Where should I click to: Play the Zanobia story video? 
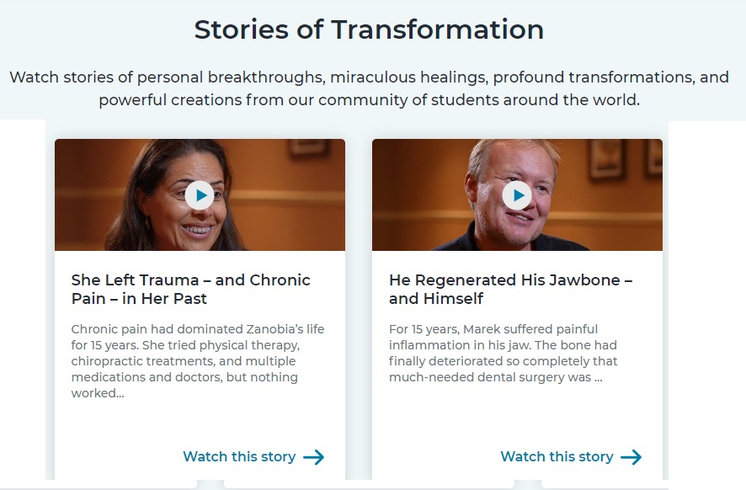[x=200, y=195]
